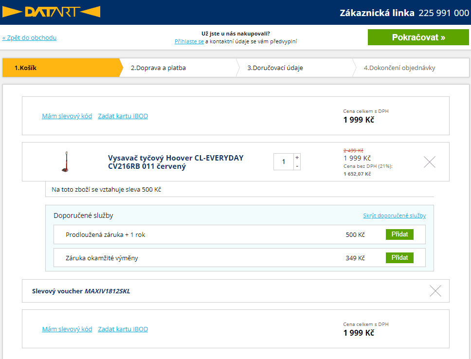
Task: Click the Už jste u nás nakupovali? text
Action: coord(235,34)
